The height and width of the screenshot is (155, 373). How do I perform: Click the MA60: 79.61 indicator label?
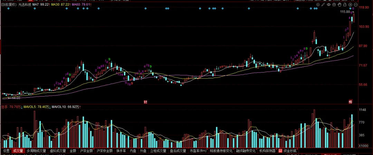click(x=82, y=4)
